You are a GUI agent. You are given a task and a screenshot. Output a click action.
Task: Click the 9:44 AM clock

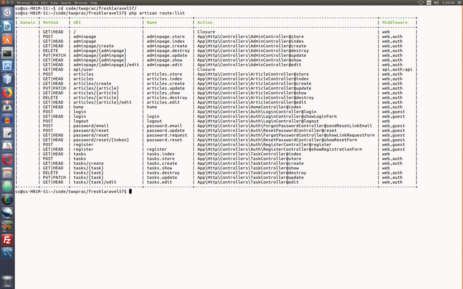(x=448, y=3)
